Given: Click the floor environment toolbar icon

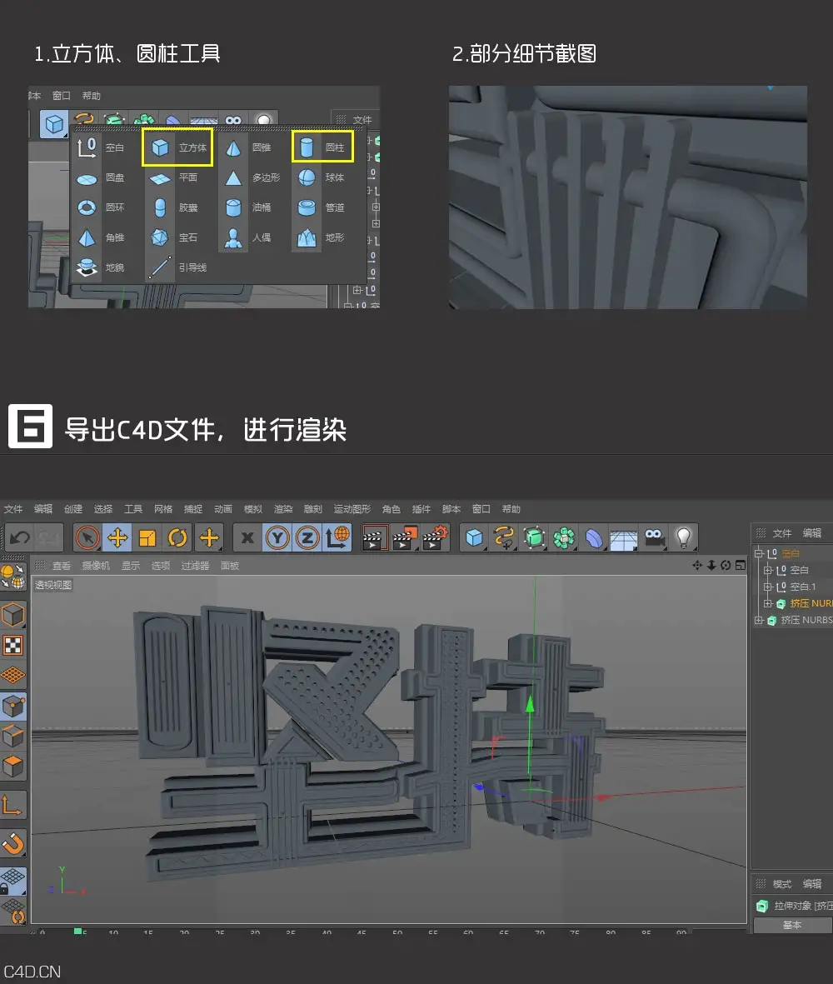Looking at the screenshot, I should pos(623,537).
